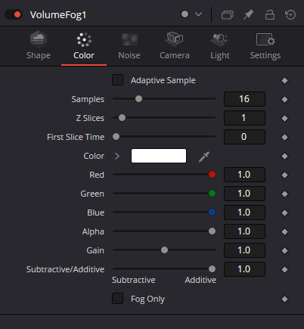
Task: Click the Subtractive/Additive keyframe diamond
Action: pyautogui.click(x=284, y=270)
